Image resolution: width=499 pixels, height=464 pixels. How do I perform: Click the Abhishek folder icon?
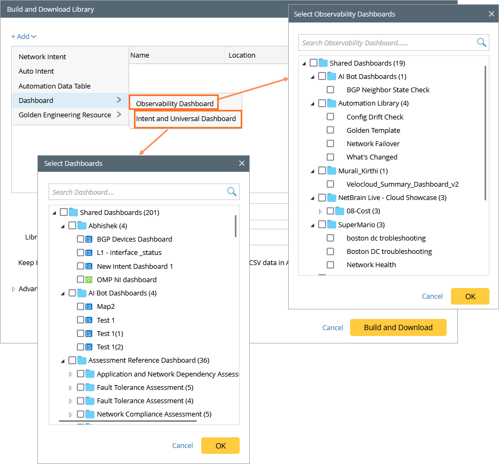(x=82, y=226)
